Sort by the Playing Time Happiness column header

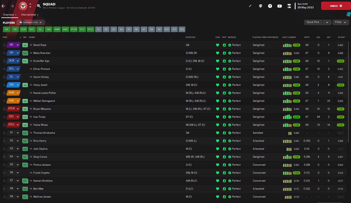coord(265,37)
